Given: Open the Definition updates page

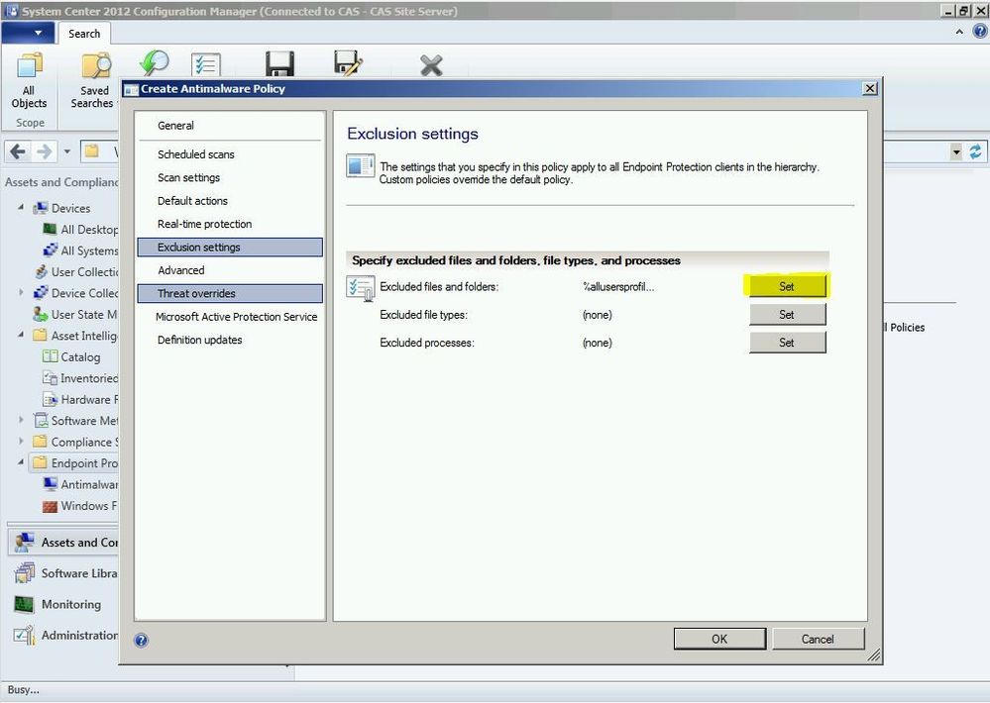Looking at the screenshot, I should click(199, 341).
